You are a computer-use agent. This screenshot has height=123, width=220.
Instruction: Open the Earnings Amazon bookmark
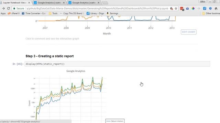pos(112,13)
